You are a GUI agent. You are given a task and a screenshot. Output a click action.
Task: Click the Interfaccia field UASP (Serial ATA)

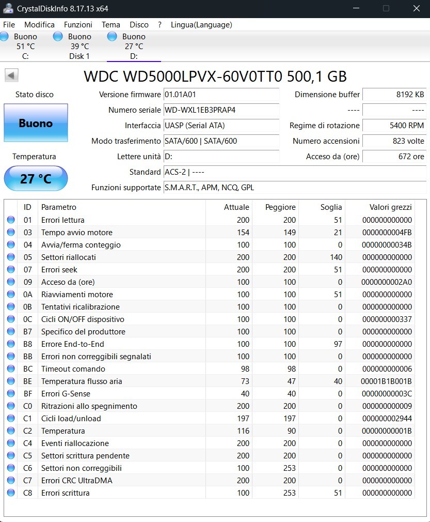221,125
